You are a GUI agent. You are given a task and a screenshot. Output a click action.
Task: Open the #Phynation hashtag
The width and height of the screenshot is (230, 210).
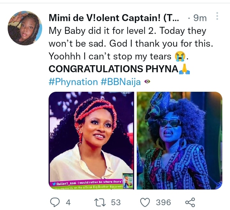click(73, 82)
